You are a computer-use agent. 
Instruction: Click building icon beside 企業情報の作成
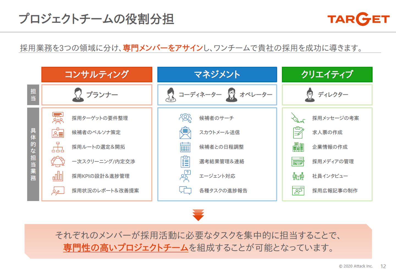(298, 147)
